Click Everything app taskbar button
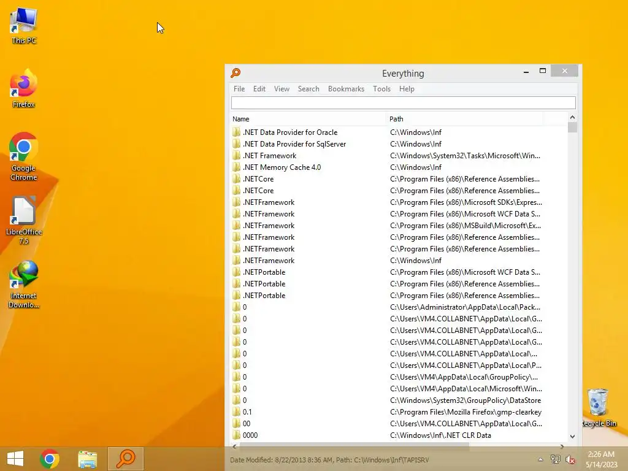 coord(125,459)
